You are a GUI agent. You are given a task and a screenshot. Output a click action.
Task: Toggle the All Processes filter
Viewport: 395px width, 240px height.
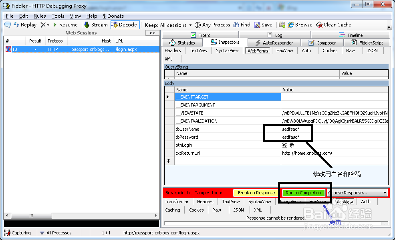tap(56, 233)
